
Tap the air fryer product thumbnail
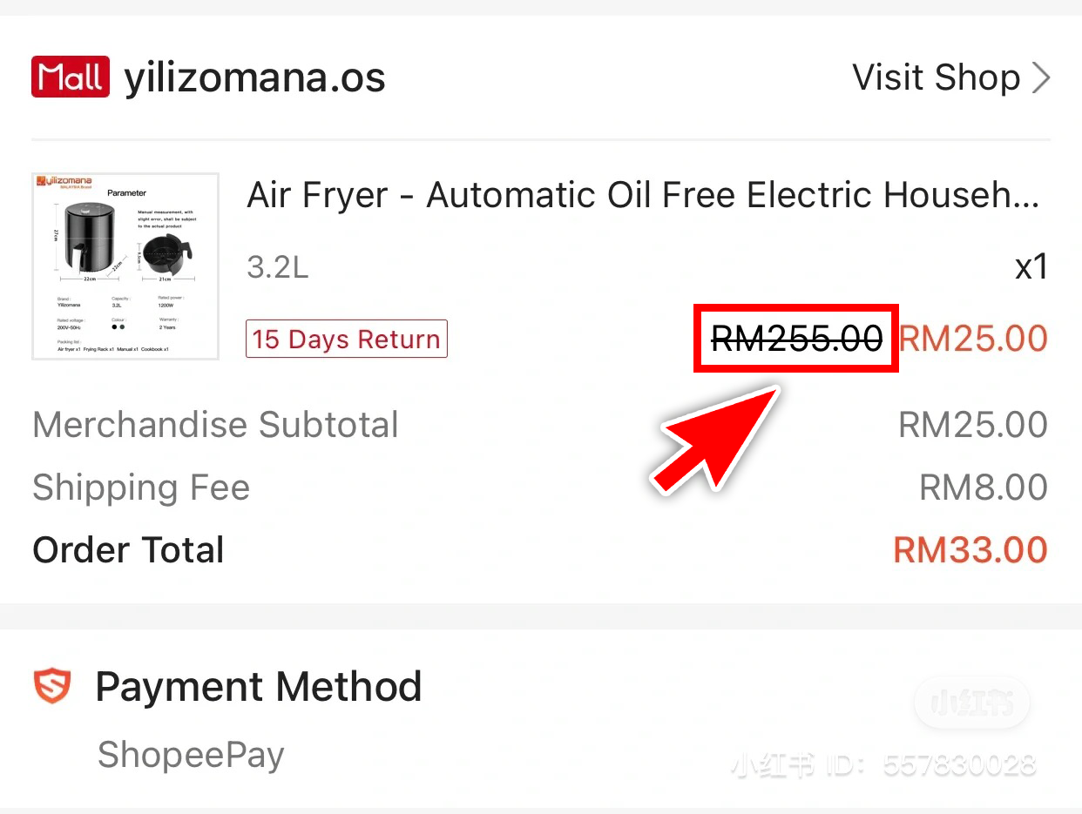pyautogui.click(x=125, y=266)
